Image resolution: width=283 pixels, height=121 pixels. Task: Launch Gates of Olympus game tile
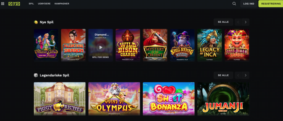coord(114,99)
